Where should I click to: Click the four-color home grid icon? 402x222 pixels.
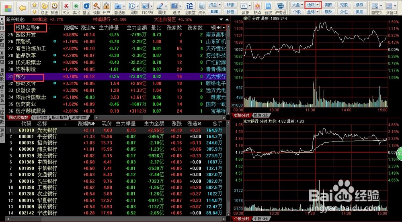click(8, 8)
